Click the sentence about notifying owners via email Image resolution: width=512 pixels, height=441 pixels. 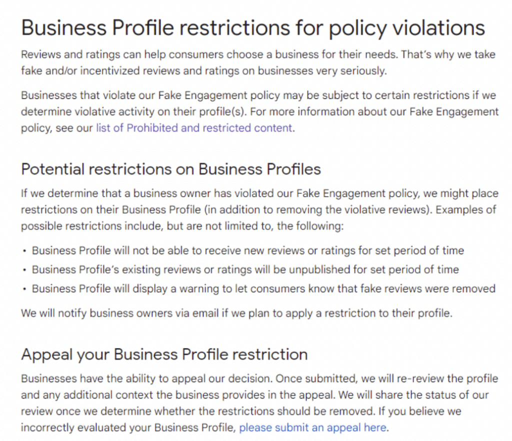tap(236, 313)
